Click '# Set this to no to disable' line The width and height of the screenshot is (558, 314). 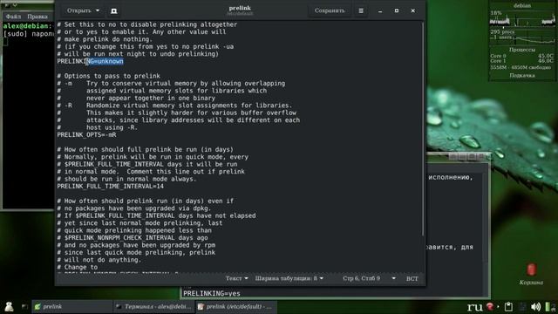(x=147, y=24)
